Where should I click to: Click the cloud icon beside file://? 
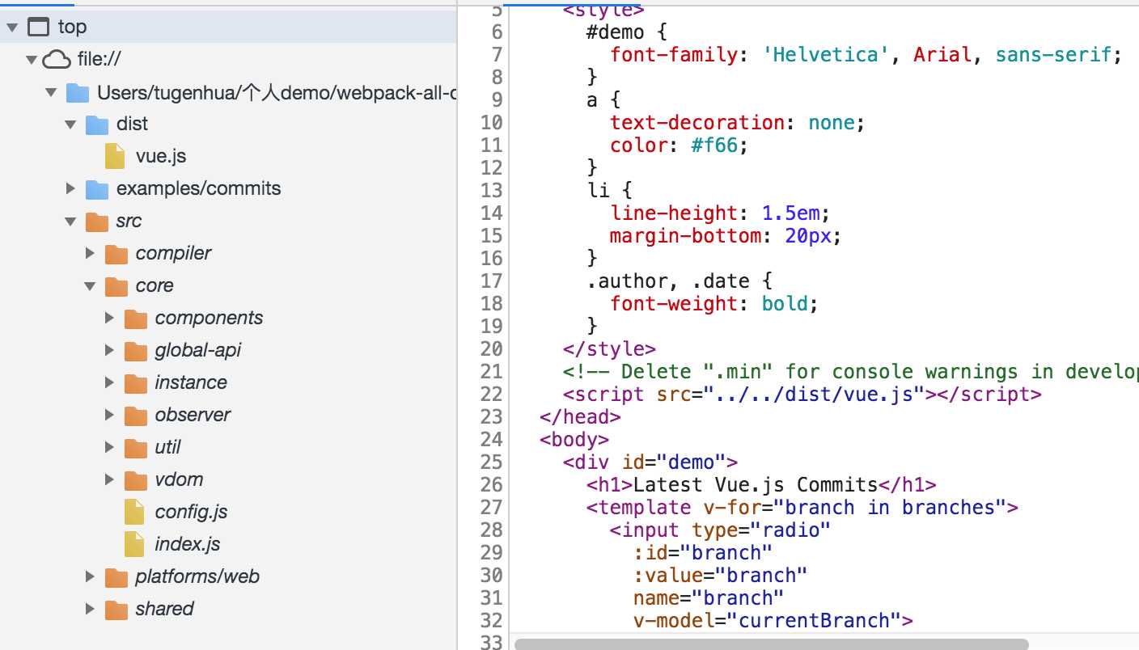pyautogui.click(x=57, y=59)
